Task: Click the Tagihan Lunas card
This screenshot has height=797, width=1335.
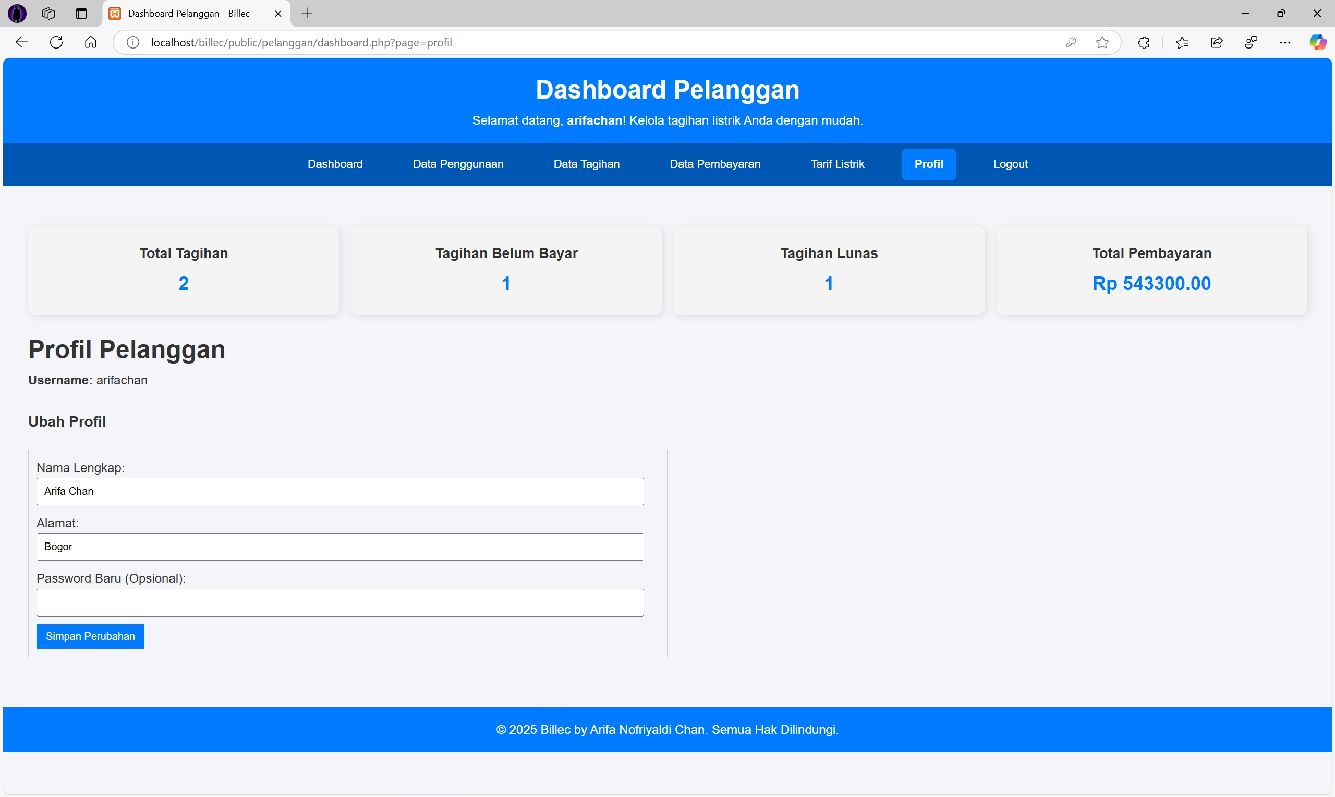Action: [829, 271]
